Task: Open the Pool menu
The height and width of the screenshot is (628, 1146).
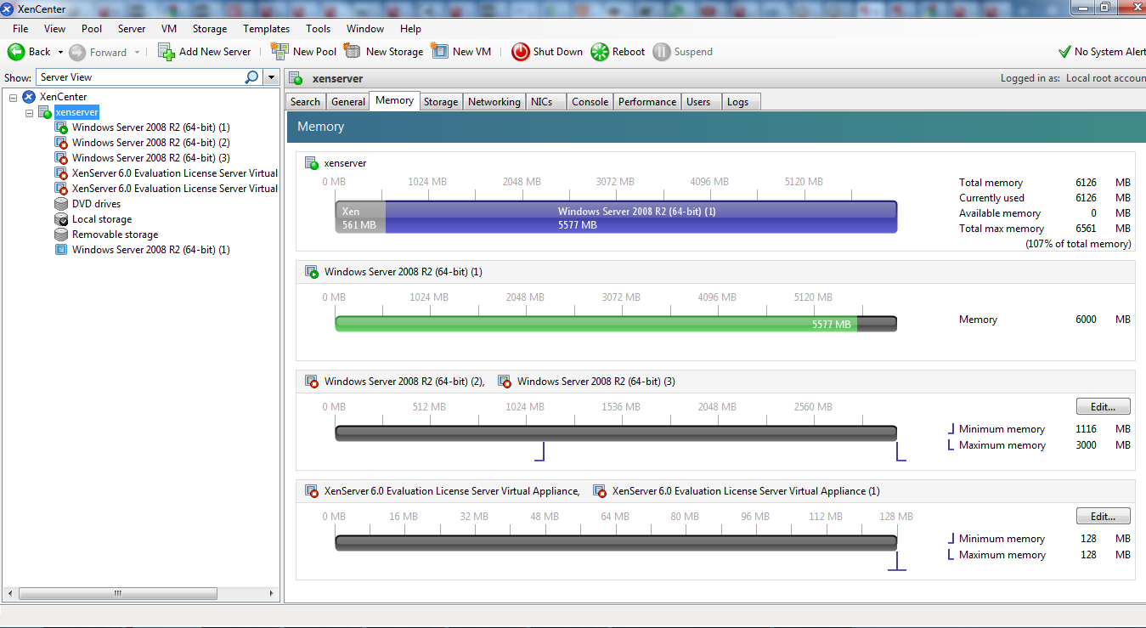Action: pyautogui.click(x=92, y=29)
